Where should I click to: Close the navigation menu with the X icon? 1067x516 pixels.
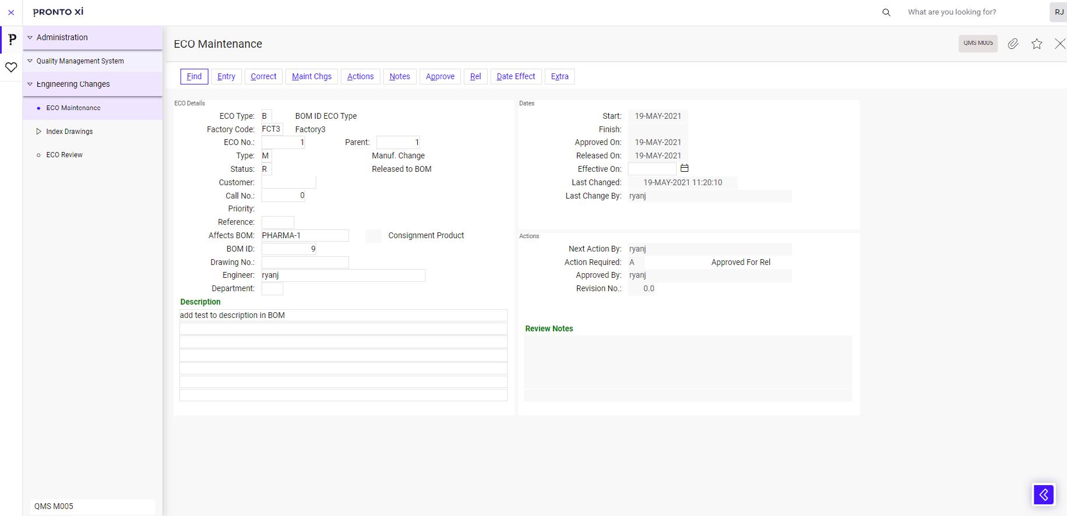click(x=11, y=12)
